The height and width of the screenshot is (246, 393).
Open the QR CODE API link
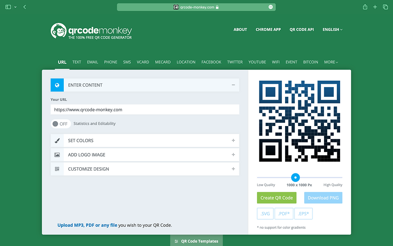[302, 30]
